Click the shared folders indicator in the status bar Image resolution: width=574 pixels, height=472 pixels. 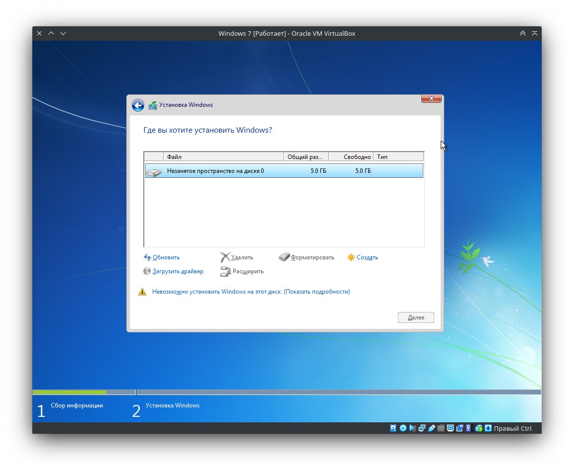coord(441,428)
